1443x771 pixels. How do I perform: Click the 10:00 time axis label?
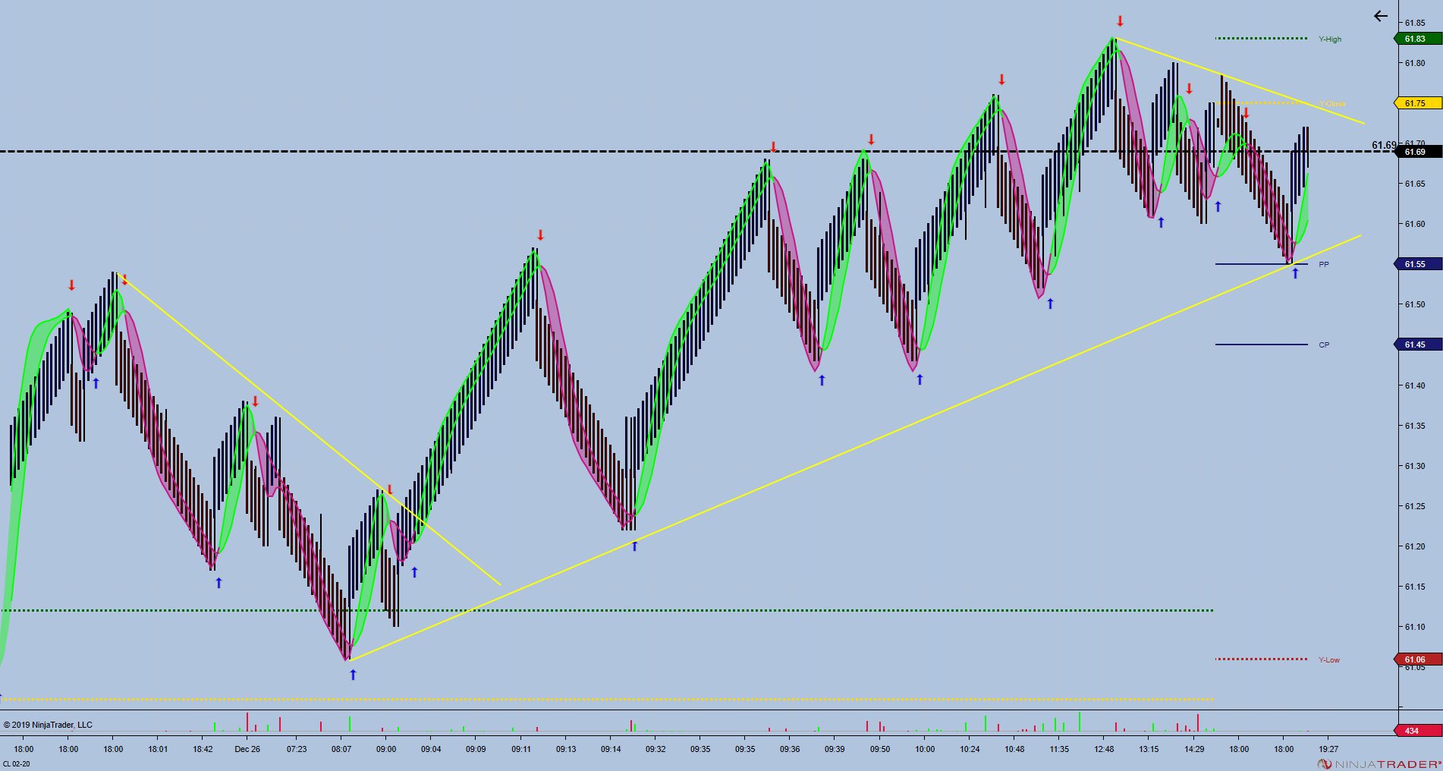click(925, 749)
